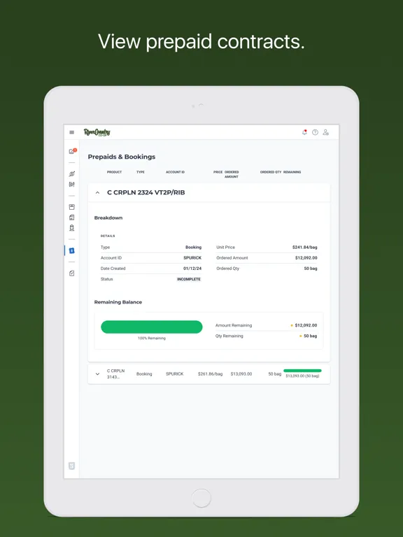The height and width of the screenshot is (537, 403).
Task: Click Amount Remaining $12,092.00 value
Action: (x=306, y=325)
